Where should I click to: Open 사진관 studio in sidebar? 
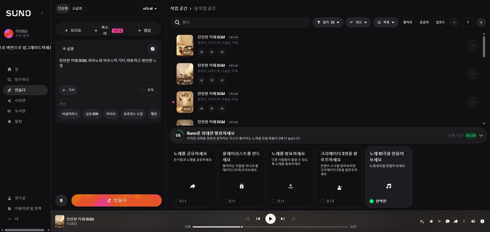[25, 101]
